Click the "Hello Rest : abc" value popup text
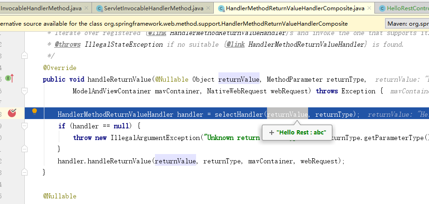 click(x=301, y=133)
